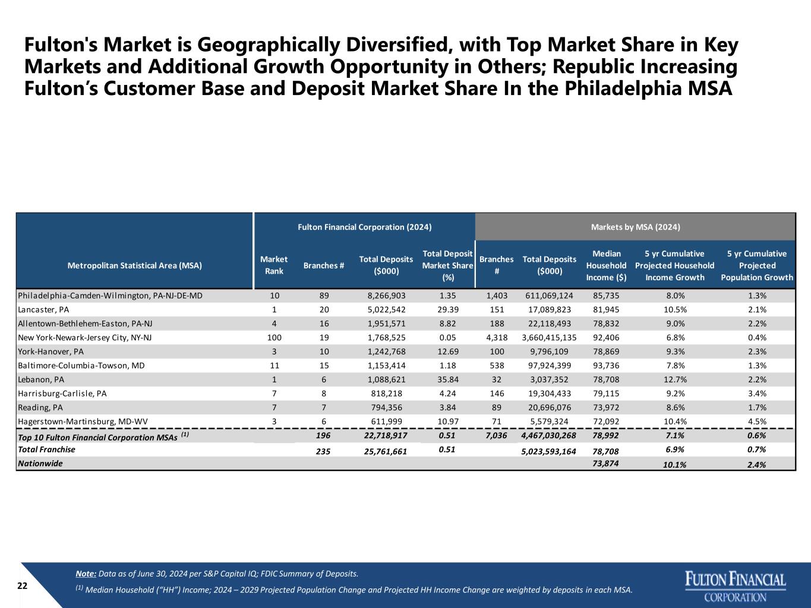Viewport: 811px width, 608px height.
Task: Click Philadelphia's MSA deposits value 611,069,124
Action: [x=550, y=295]
